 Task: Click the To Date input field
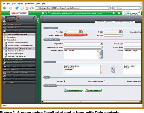tap(111, 32)
